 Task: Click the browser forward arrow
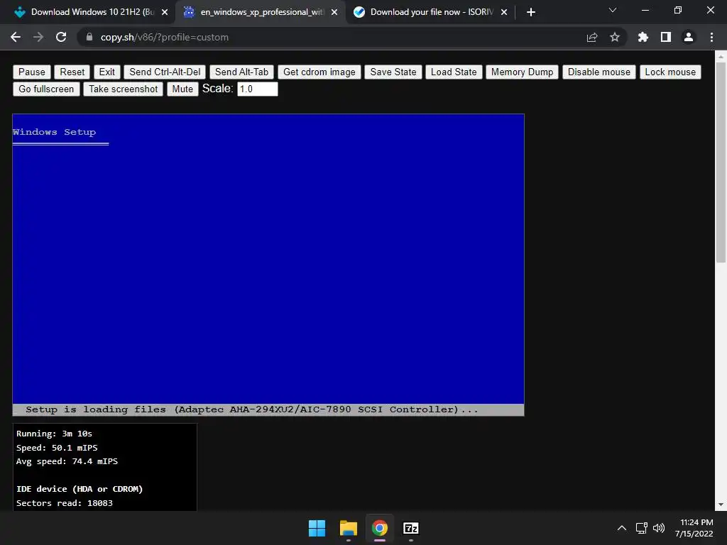(38, 37)
